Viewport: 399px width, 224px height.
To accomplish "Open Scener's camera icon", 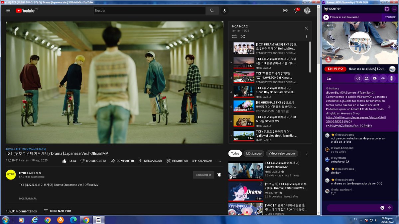I will coord(374,78).
